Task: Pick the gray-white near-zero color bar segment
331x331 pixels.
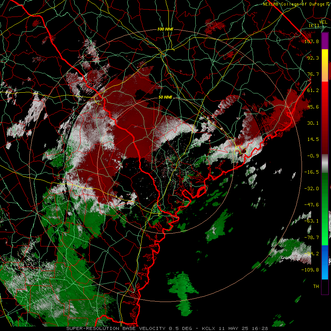Action: point(325,164)
